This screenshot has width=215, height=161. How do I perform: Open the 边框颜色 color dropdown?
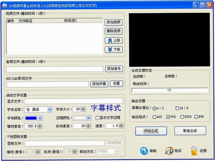pyautogui.click(x=89, y=118)
